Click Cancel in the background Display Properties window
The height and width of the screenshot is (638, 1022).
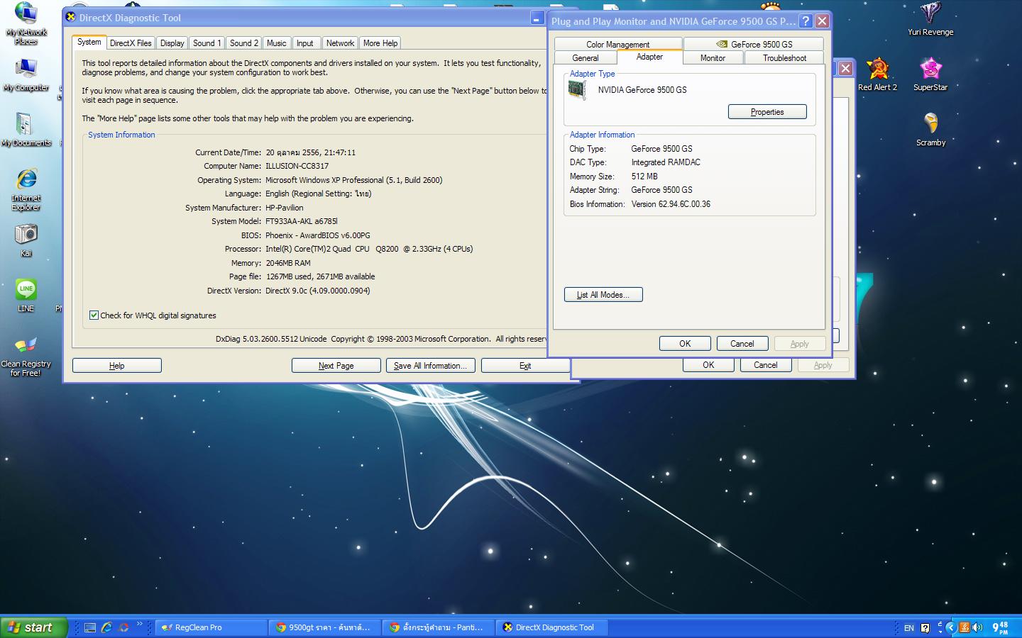click(766, 365)
